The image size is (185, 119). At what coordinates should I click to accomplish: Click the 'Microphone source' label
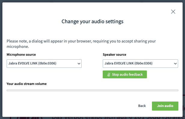(21, 55)
